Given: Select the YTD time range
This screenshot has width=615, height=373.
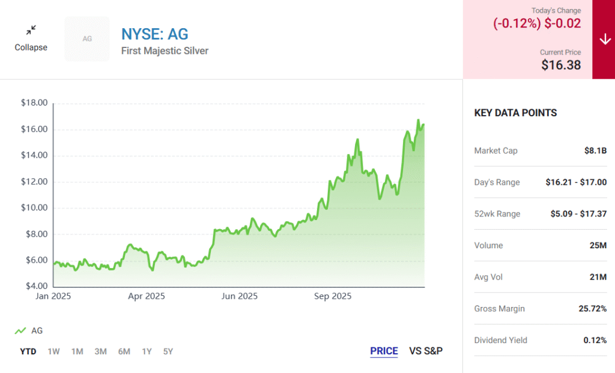Looking at the screenshot, I should coord(28,351).
